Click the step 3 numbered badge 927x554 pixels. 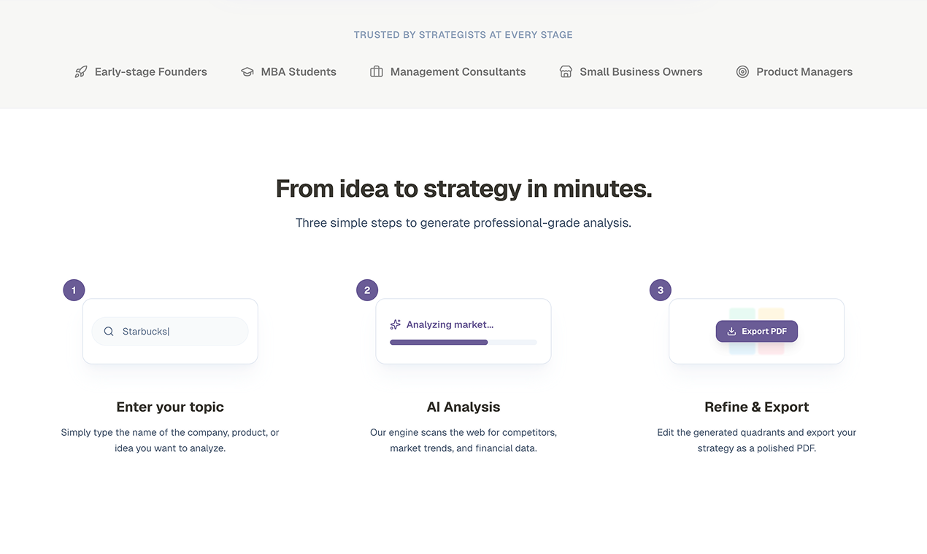click(x=660, y=289)
